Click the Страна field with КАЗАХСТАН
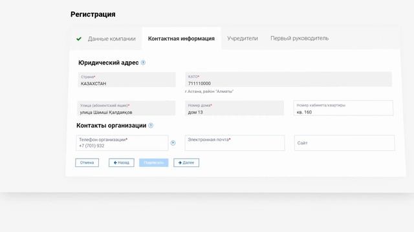 (x=127, y=80)
